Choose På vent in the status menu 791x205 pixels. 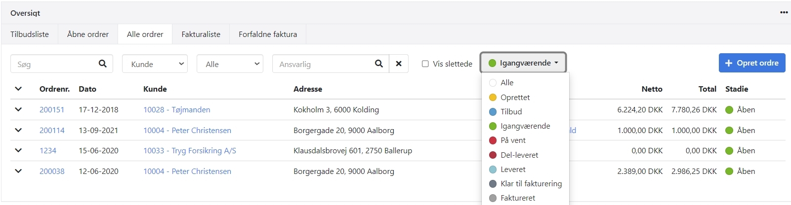click(525, 140)
